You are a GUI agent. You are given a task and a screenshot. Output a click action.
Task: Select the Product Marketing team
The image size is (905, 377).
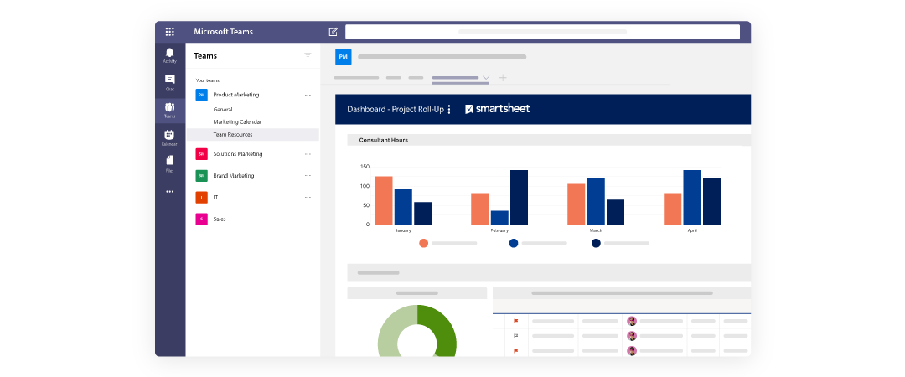tap(236, 95)
